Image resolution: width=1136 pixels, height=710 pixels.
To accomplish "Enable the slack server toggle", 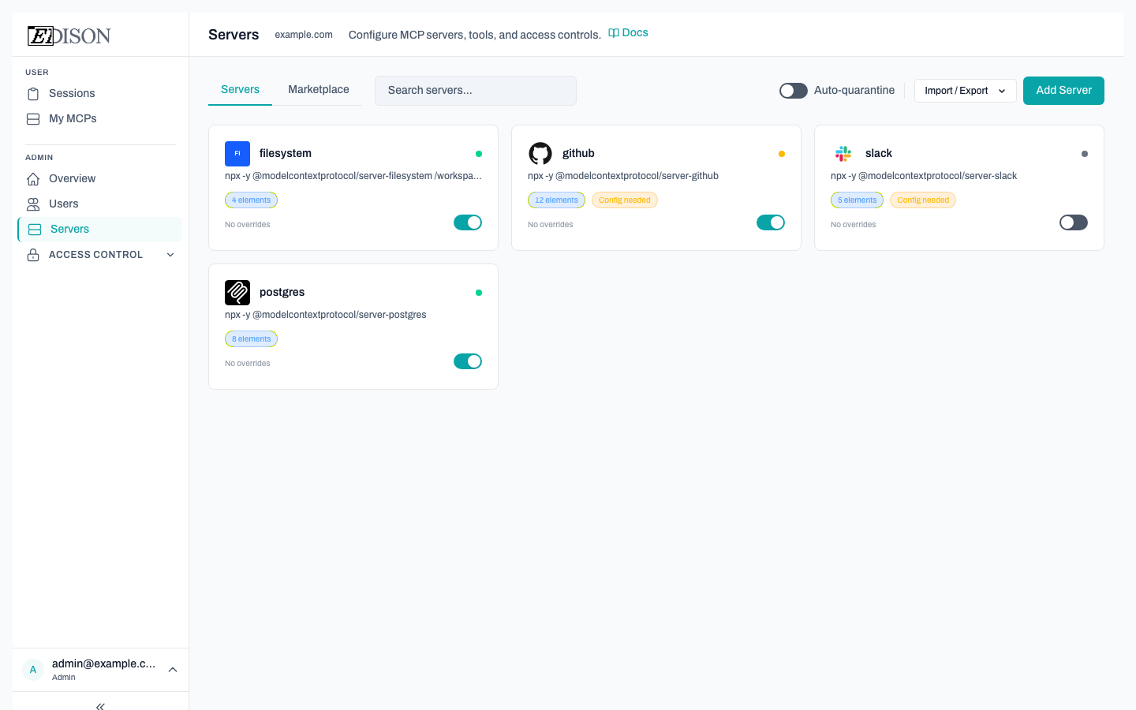I will click(x=1073, y=222).
